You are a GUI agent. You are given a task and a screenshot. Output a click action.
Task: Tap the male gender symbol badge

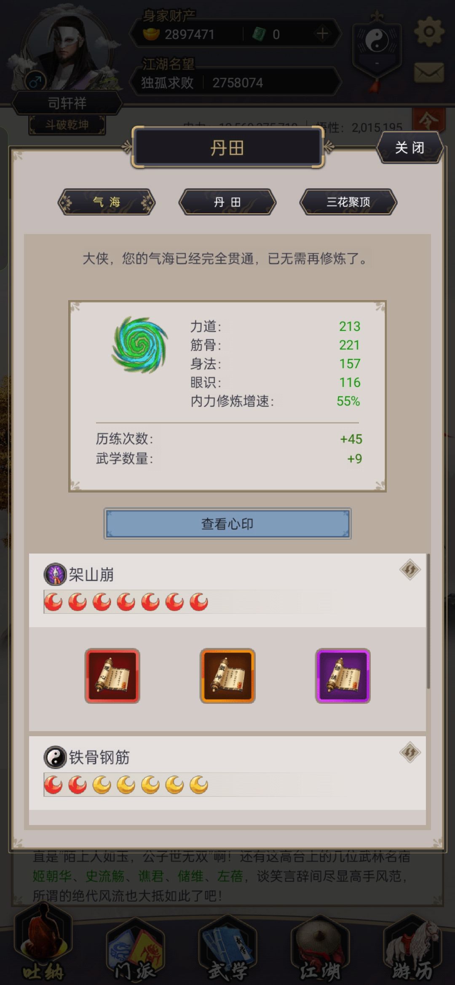tap(36, 81)
